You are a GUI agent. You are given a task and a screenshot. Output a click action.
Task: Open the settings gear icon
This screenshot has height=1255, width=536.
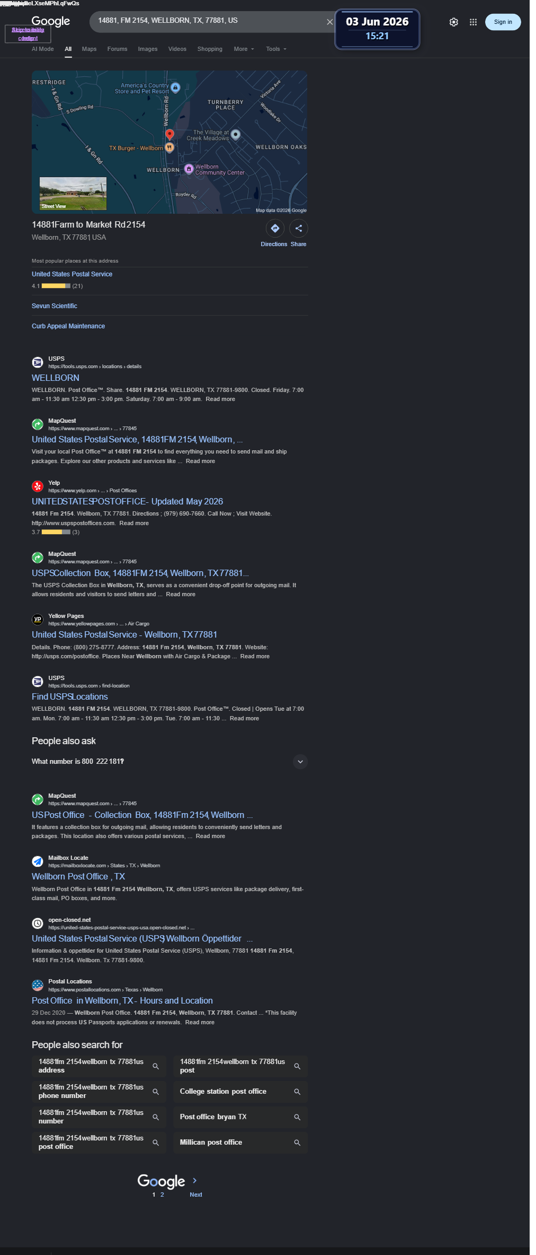pyautogui.click(x=454, y=22)
